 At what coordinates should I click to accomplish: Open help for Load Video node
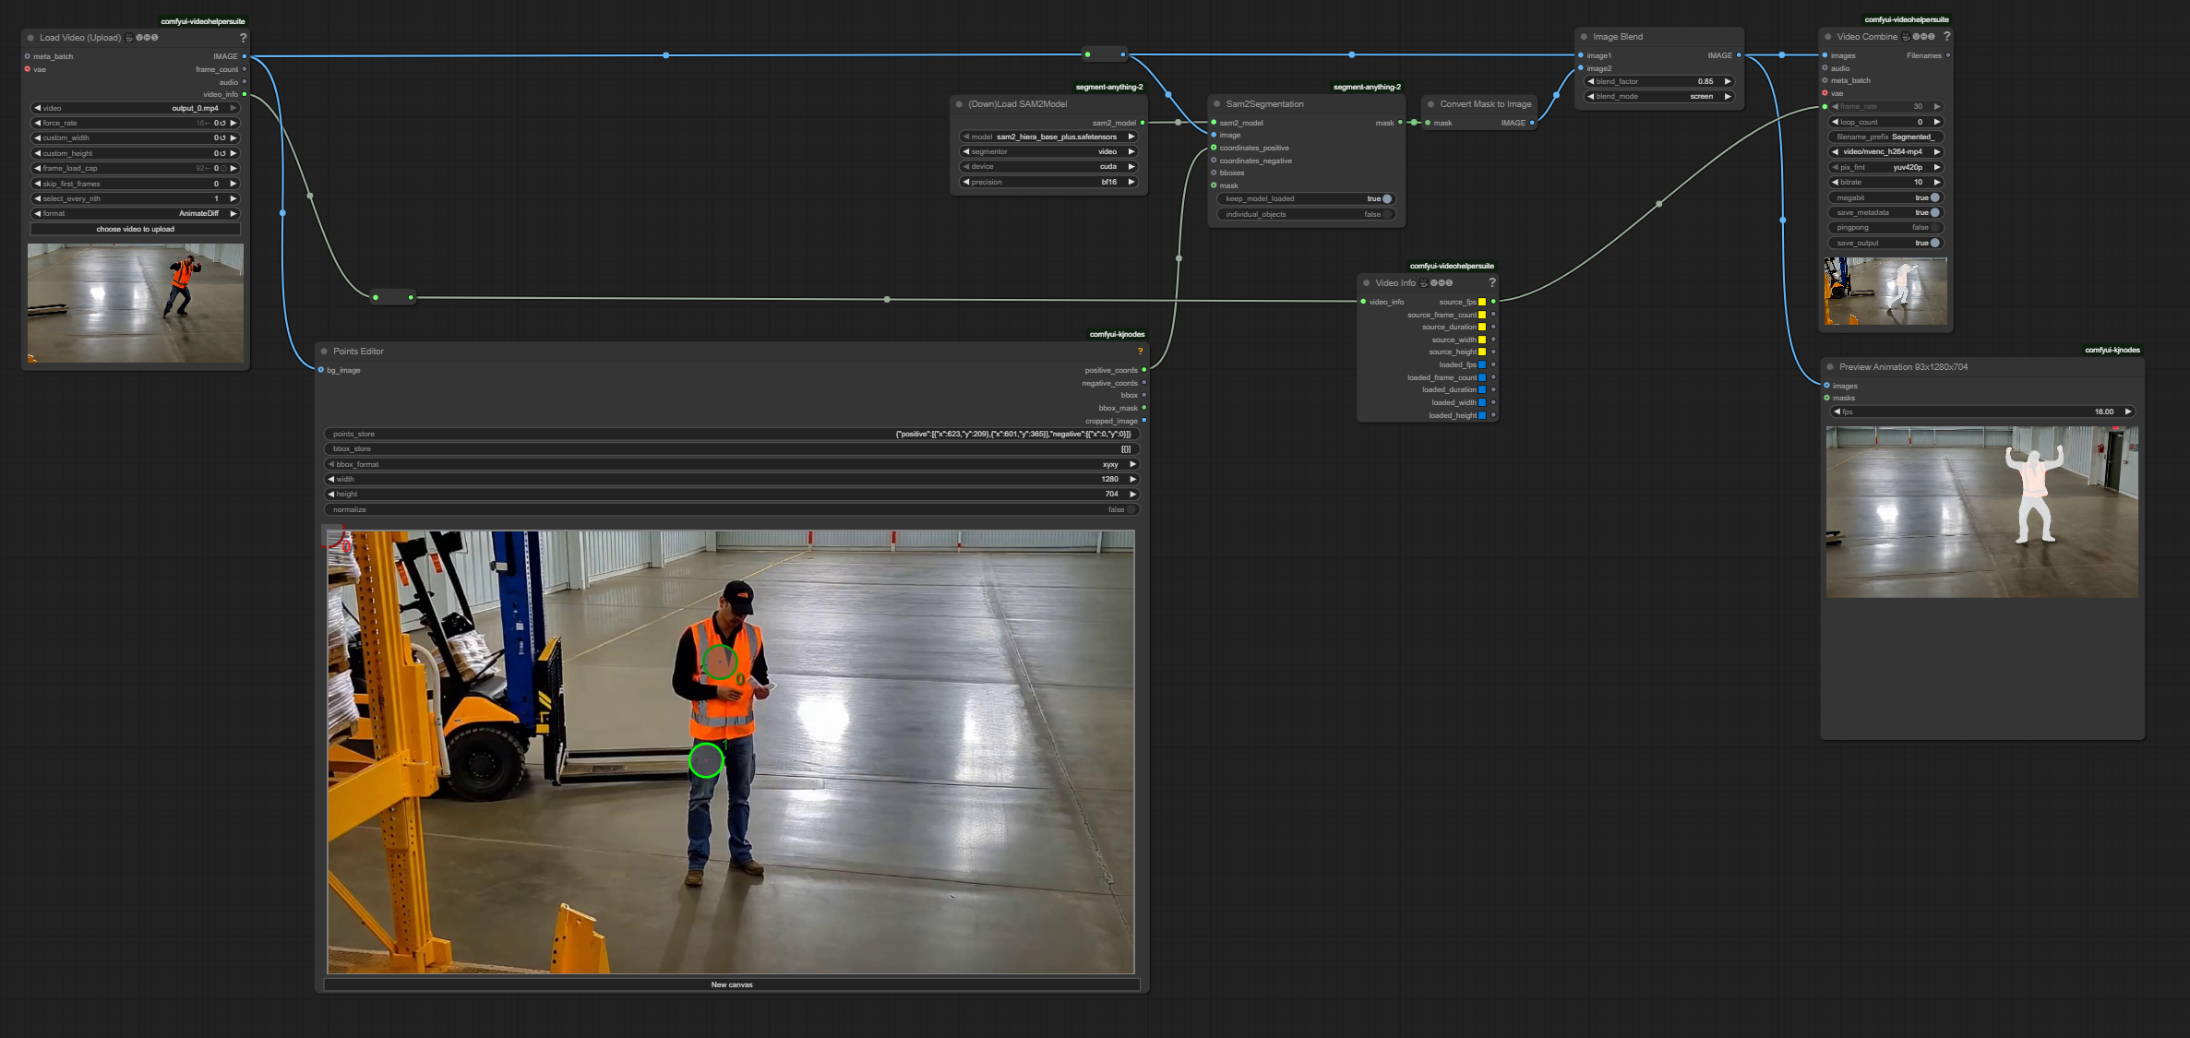(x=243, y=38)
